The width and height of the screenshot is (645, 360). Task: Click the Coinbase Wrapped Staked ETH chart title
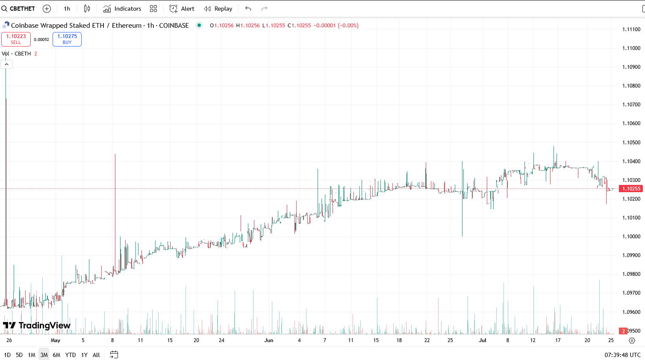100,25
